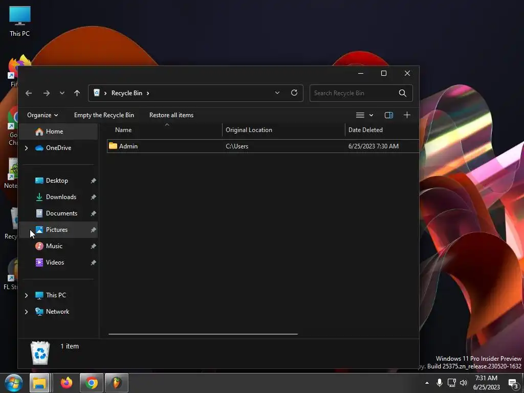Click the Recycle Bin icon in details pane
The image size is (524, 393).
click(x=40, y=353)
